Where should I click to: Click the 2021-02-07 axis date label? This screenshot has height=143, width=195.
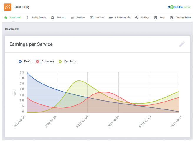[113, 122]
